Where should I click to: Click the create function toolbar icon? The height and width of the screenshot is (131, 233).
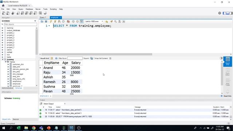[35, 13]
